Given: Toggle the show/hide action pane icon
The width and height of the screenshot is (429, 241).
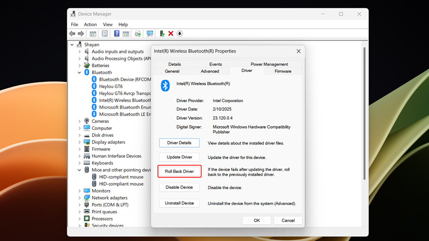Looking at the screenshot, I should (126, 33).
